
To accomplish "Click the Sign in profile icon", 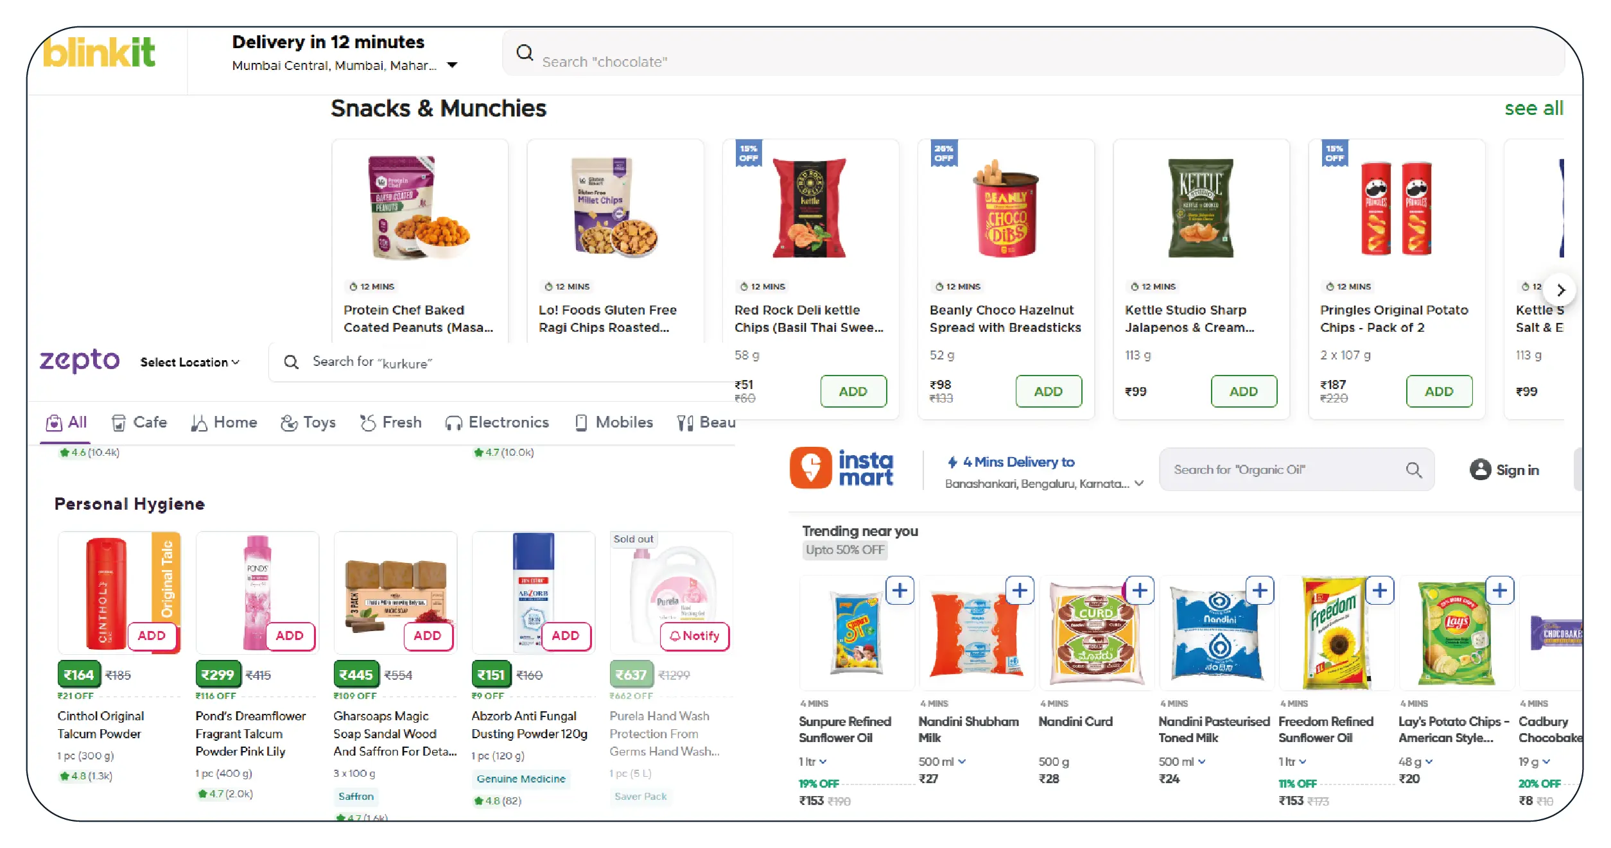I will click(x=1480, y=470).
